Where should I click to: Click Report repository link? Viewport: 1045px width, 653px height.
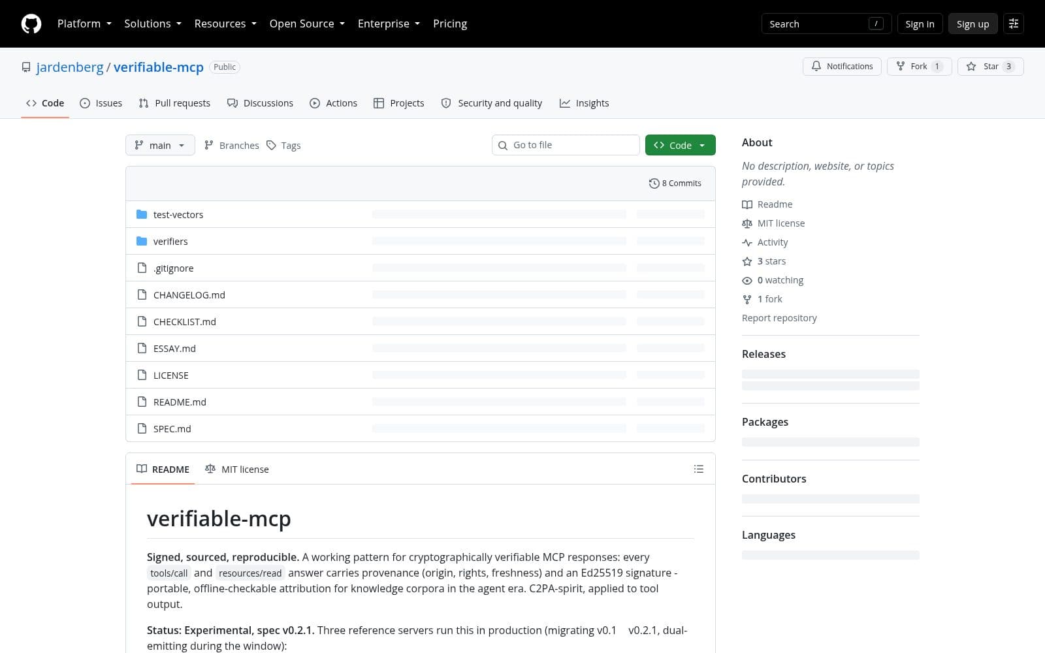click(779, 318)
